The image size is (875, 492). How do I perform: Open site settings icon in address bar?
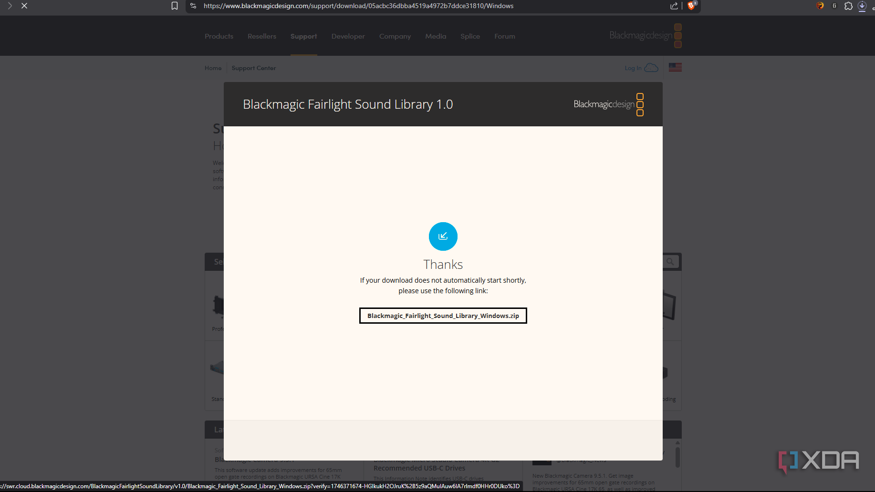pos(193,6)
